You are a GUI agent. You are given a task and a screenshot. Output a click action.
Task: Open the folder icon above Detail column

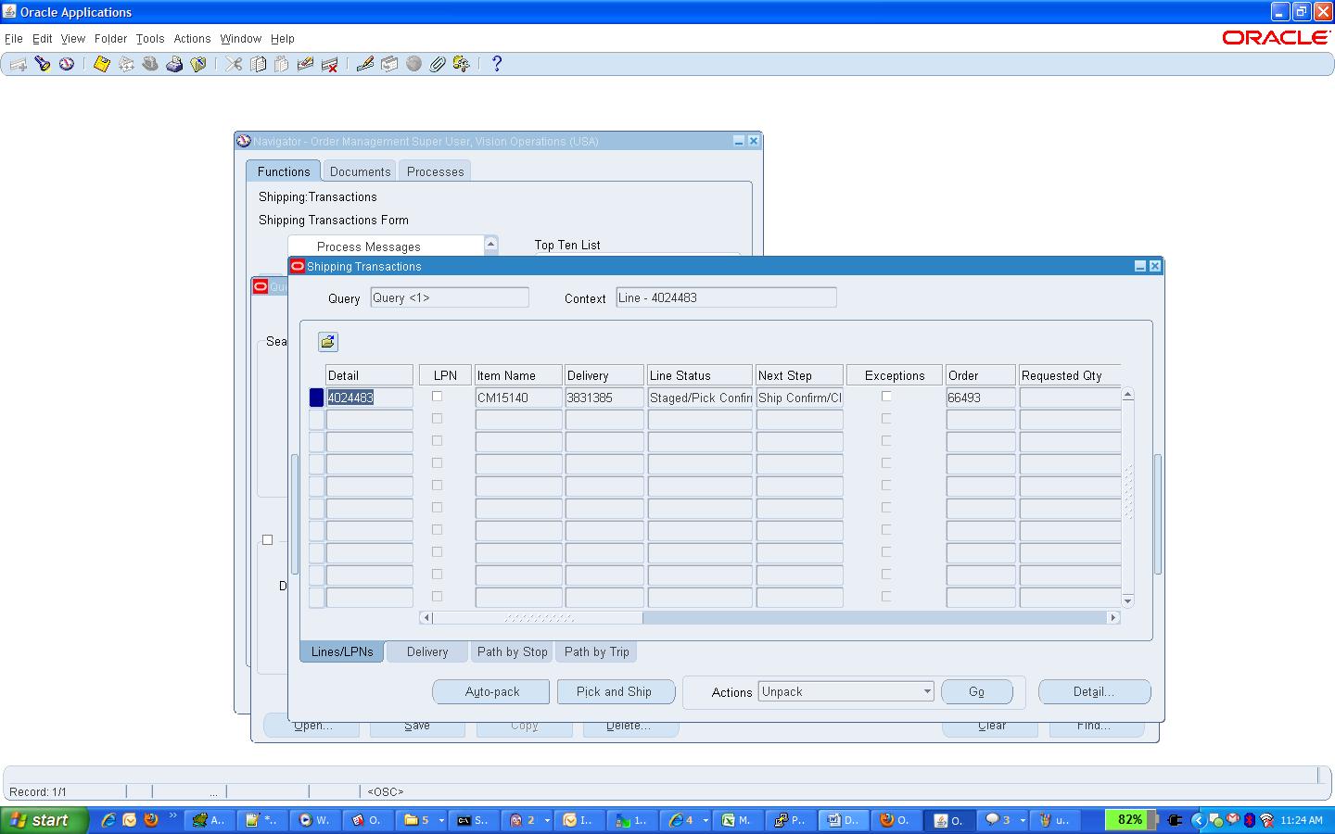[x=328, y=342]
